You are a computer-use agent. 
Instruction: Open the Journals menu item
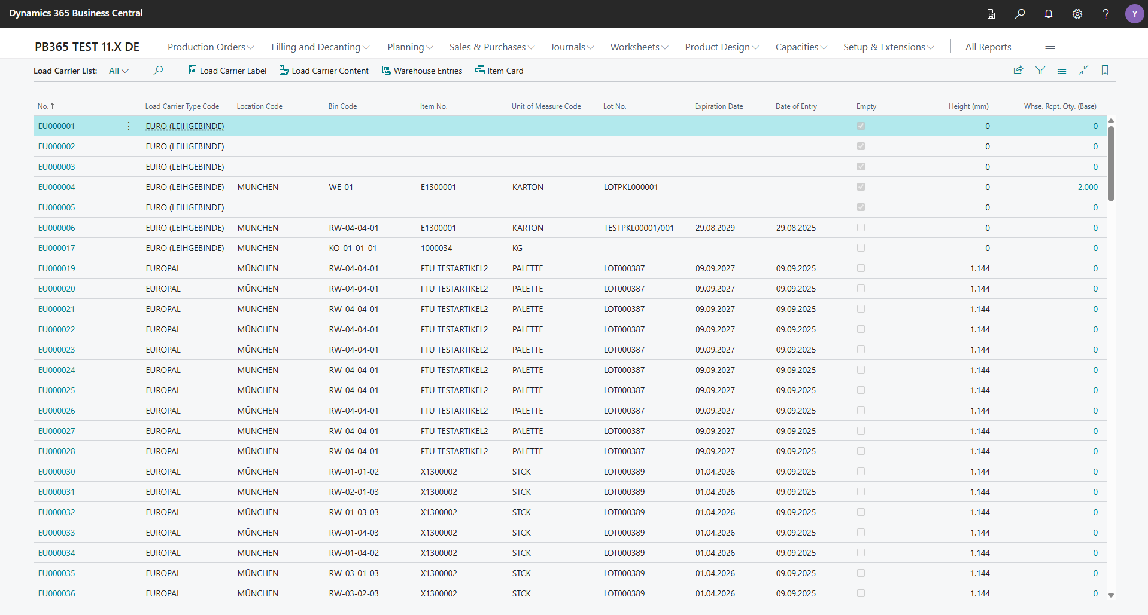[570, 47]
